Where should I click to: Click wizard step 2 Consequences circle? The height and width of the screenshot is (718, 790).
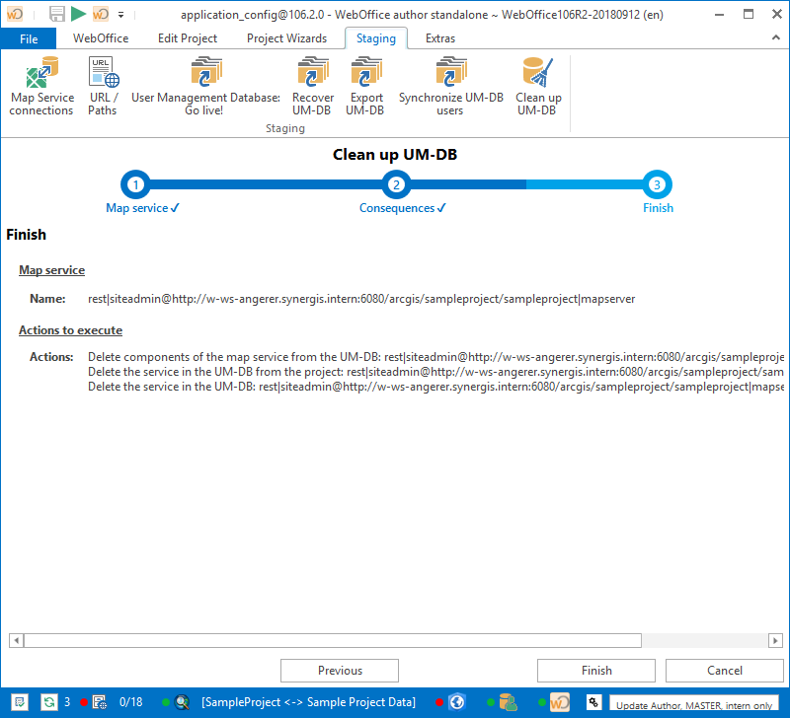click(396, 184)
